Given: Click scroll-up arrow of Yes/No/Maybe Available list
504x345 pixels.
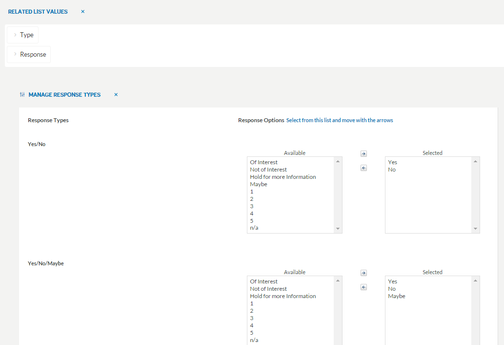Looking at the screenshot, I should (x=338, y=280).
